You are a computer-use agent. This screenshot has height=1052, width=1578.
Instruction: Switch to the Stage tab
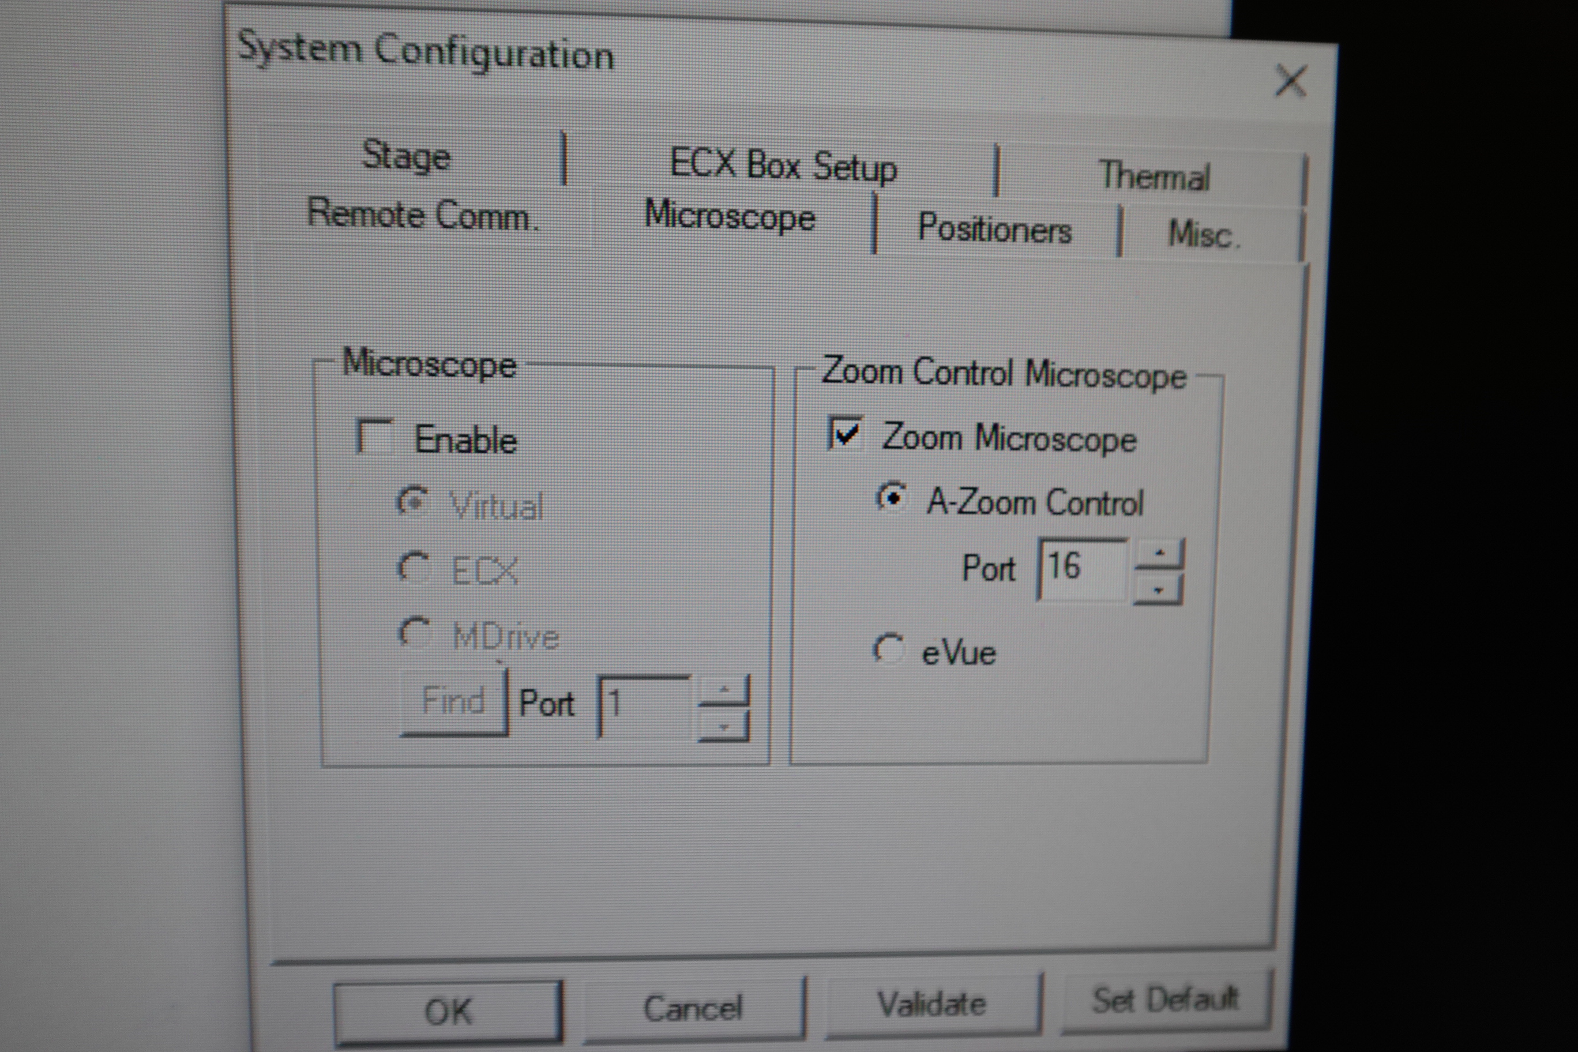[x=406, y=156]
